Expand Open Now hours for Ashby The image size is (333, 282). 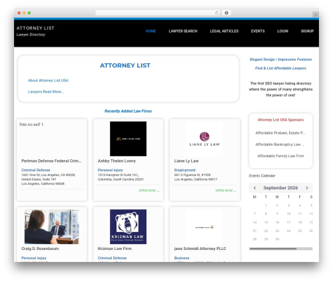(x=149, y=191)
